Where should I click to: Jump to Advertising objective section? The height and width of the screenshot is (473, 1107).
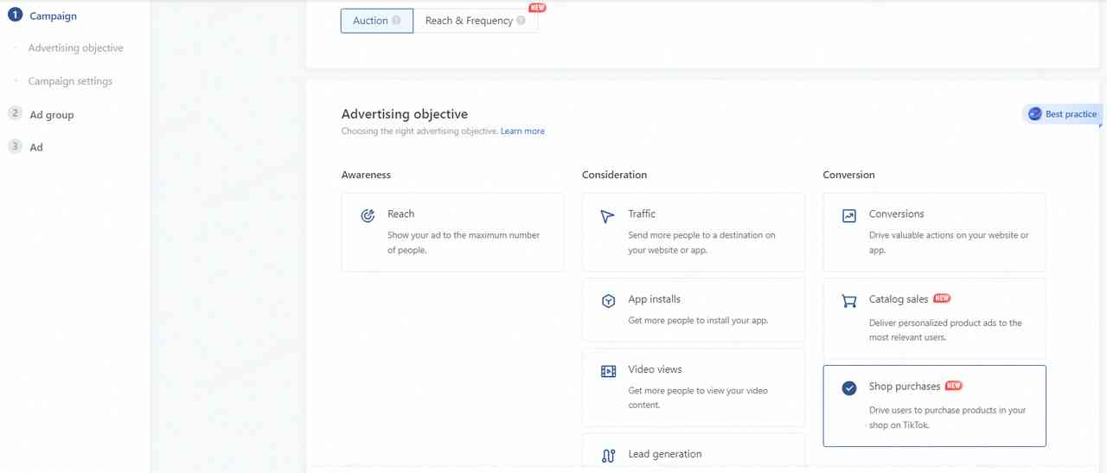75,48
